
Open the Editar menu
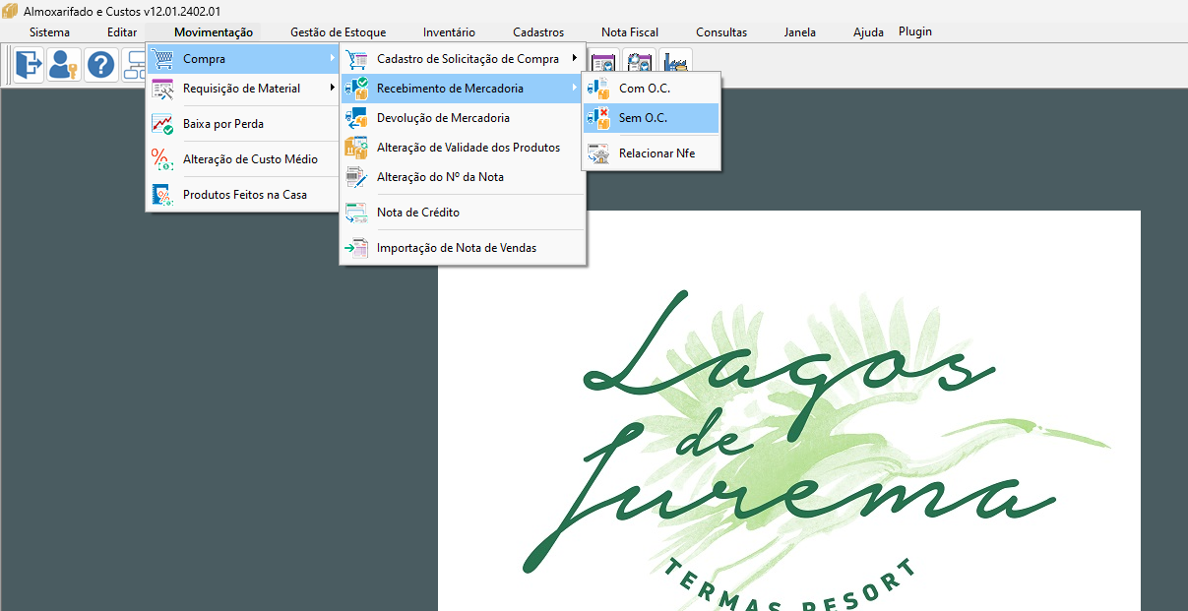click(x=122, y=32)
